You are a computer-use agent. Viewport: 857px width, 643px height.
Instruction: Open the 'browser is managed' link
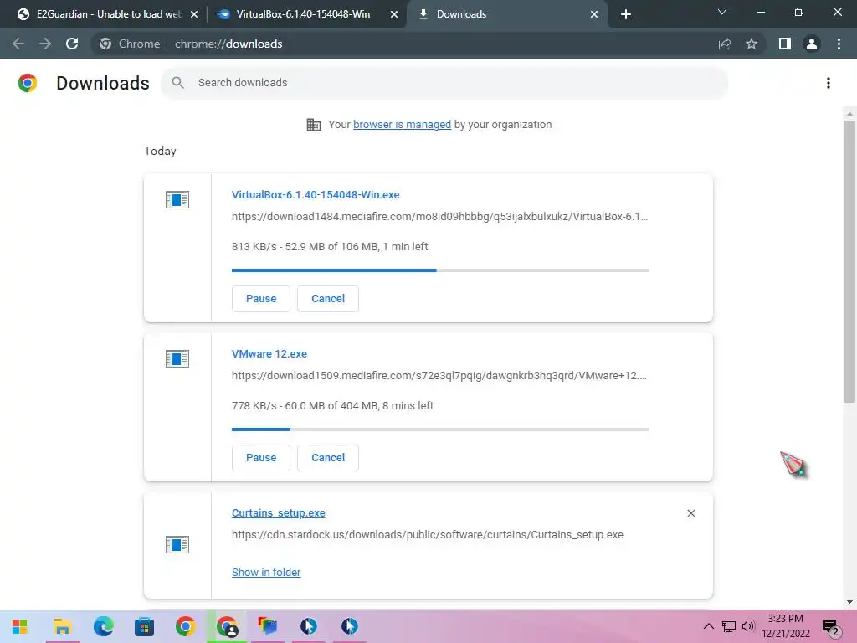pos(402,125)
